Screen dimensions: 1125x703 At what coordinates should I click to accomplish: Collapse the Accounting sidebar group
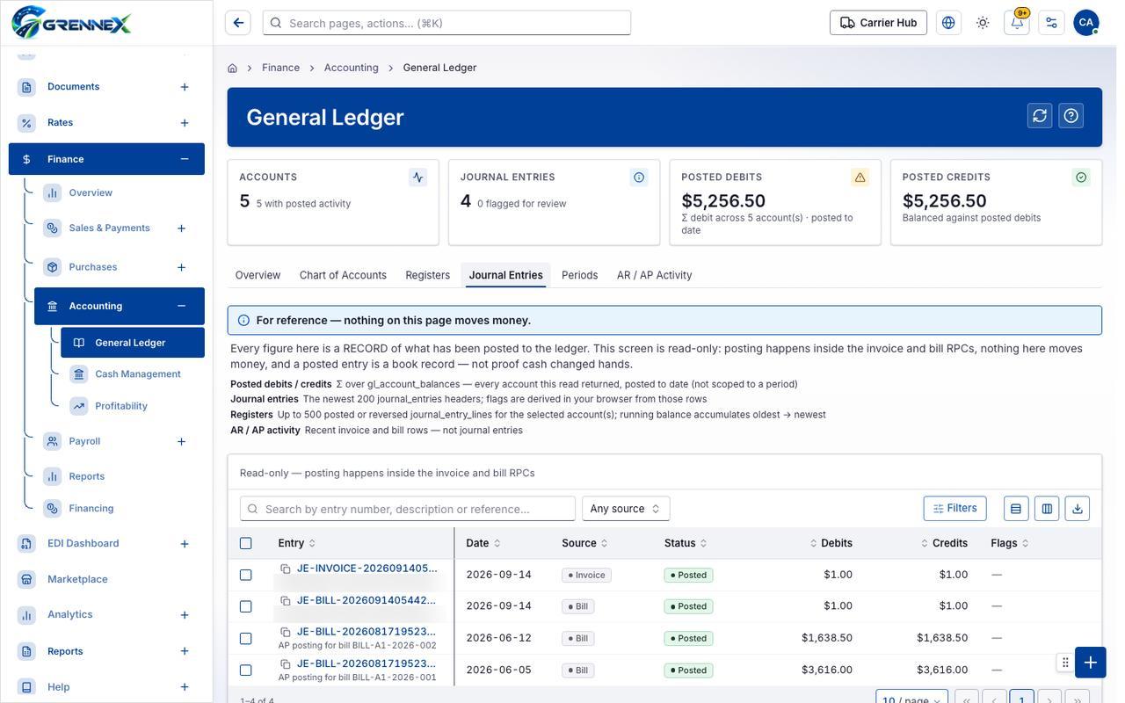tap(181, 306)
